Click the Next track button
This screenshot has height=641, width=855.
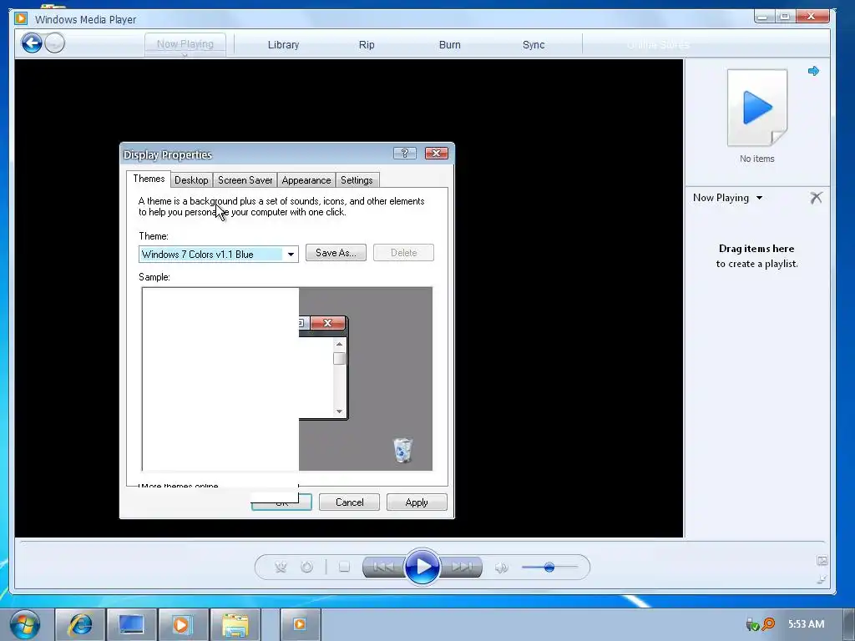461,568
